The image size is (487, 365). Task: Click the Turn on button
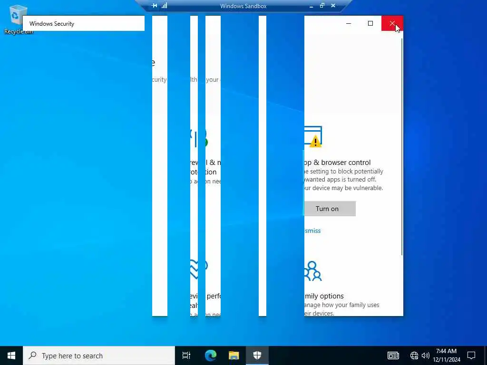pos(330,209)
